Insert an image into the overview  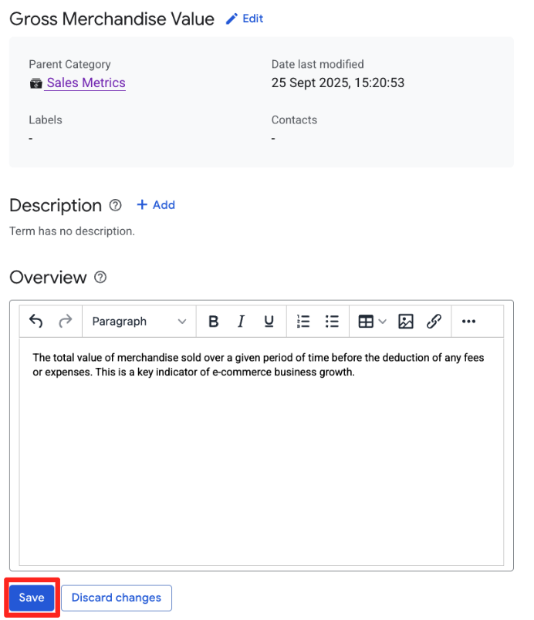pyautogui.click(x=406, y=322)
